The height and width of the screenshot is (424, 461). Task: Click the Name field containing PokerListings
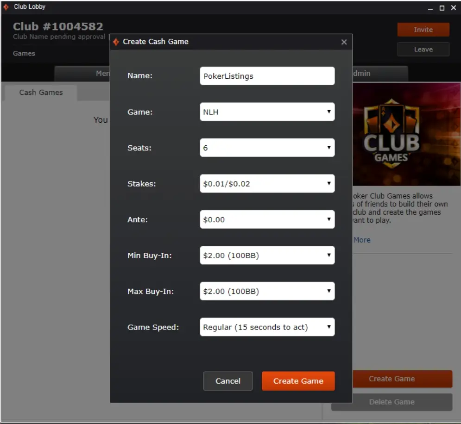tap(267, 76)
